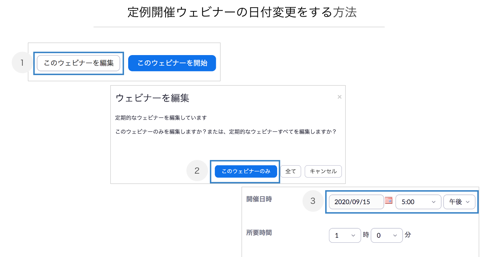Close the ウェビナーを編集 dialog with X
Image resolution: width=484 pixels, height=257 pixels.
click(339, 97)
